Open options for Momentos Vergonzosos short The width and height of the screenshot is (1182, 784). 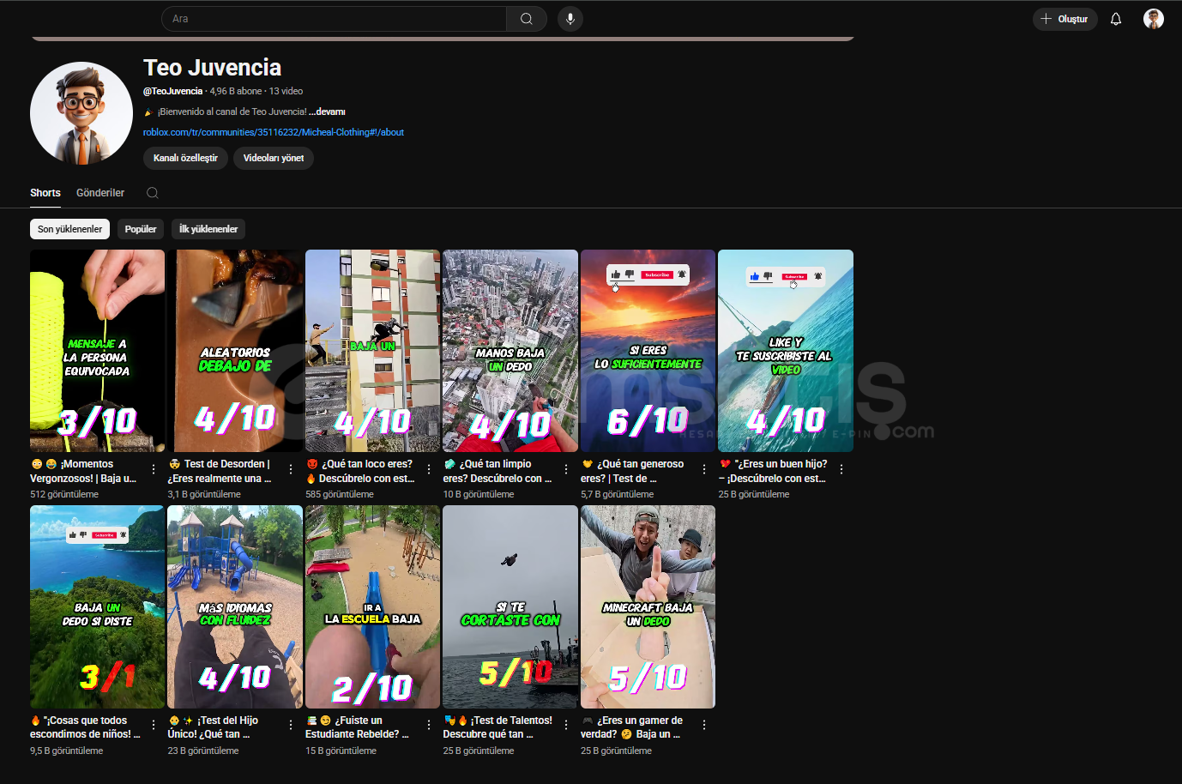154,469
